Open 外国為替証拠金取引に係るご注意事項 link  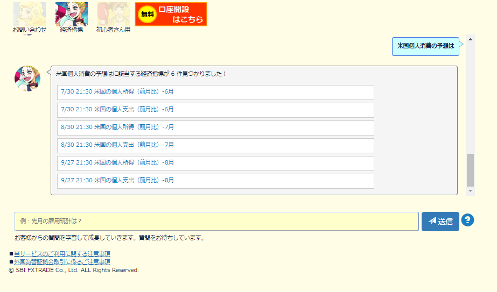tap(62, 262)
